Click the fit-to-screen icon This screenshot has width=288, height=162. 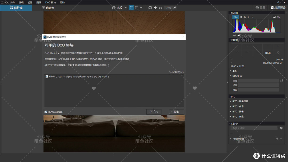click(150, 7)
